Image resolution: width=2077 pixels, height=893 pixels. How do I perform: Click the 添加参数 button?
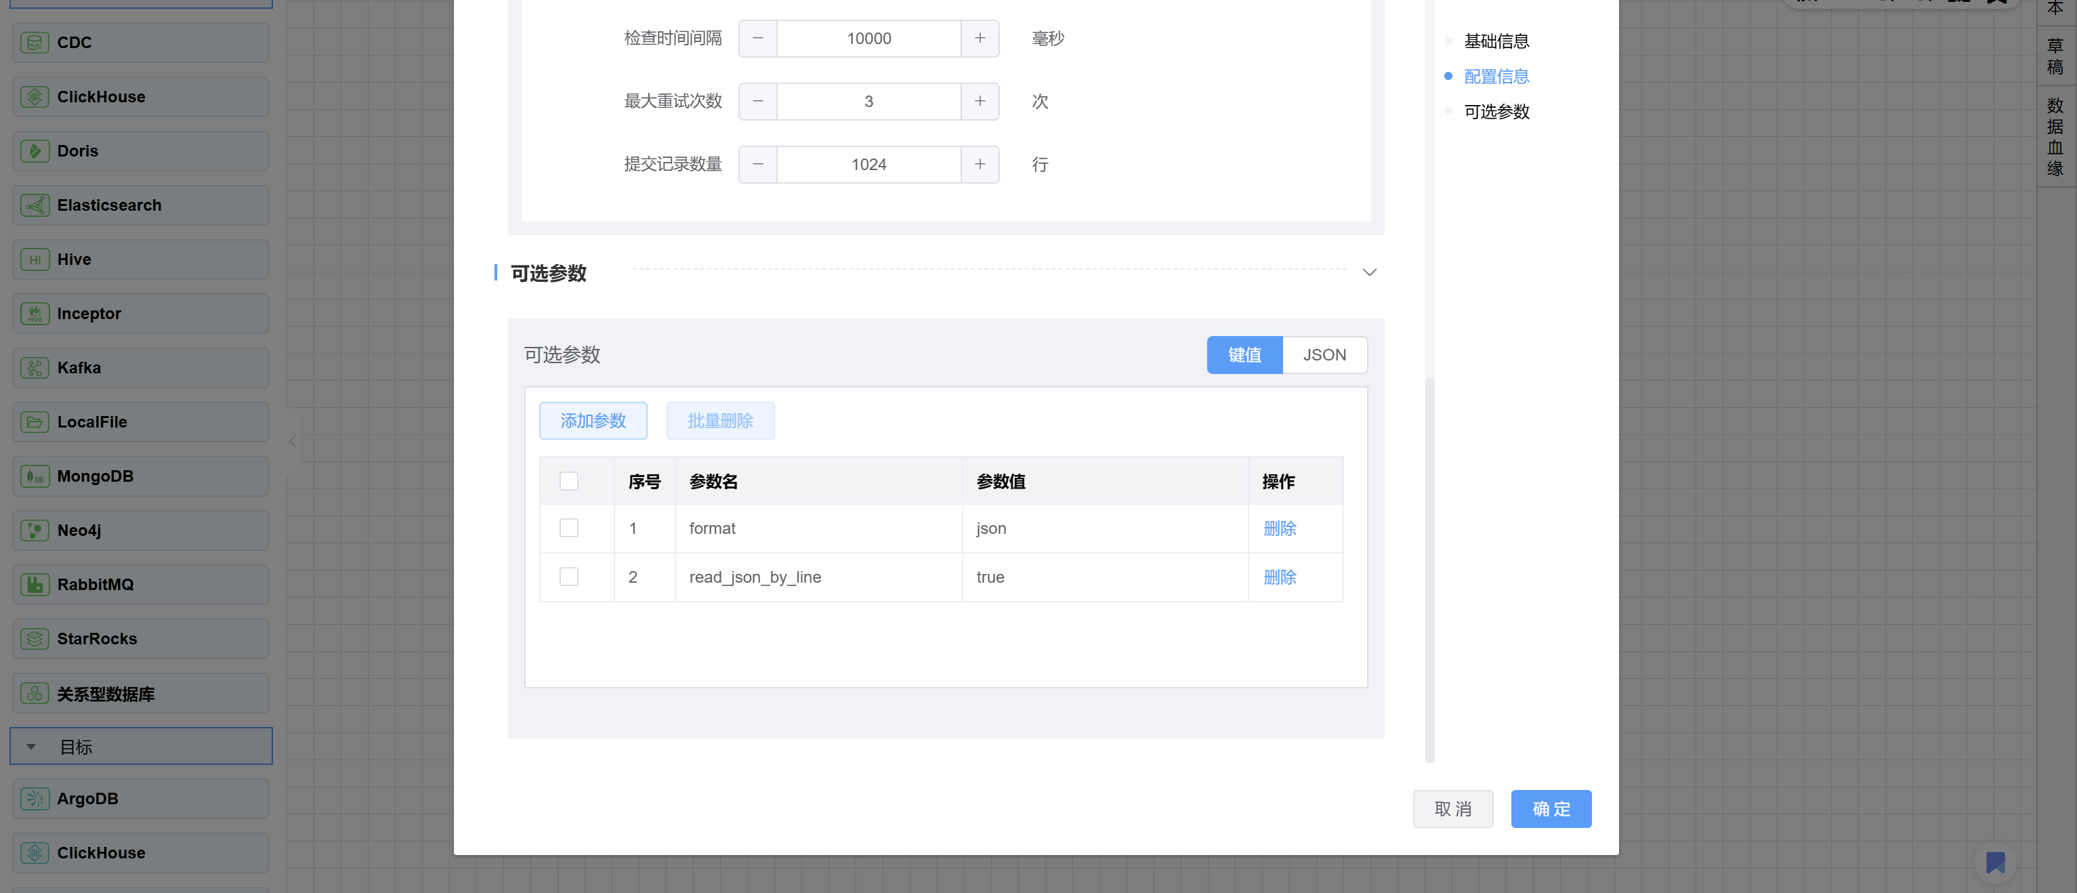(593, 421)
